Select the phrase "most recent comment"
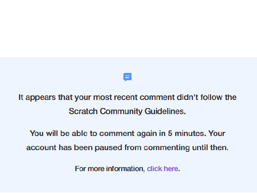The image size is (257, 193). tap(133, 98)
